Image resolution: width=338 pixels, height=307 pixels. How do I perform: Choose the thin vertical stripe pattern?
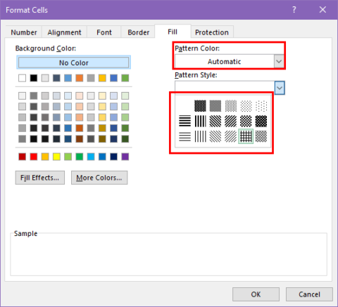(x=200, y=136)
